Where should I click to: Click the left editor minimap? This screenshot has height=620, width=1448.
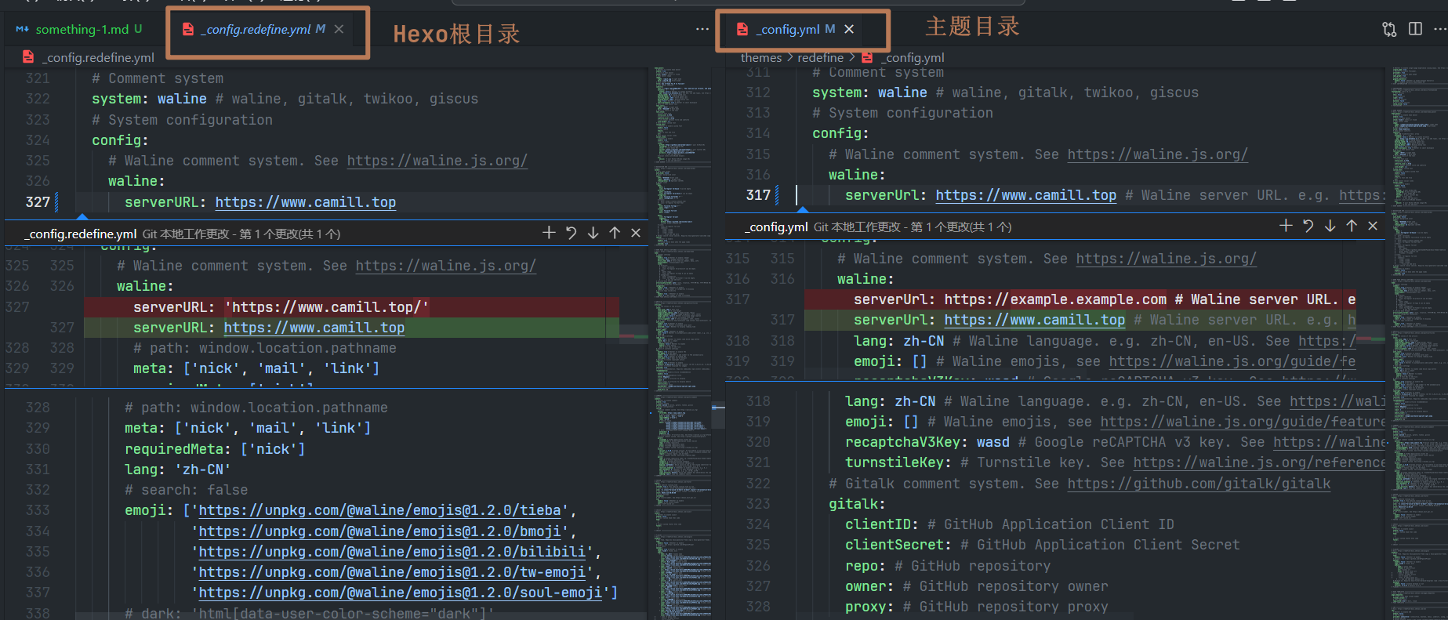pyautogui.click(x=682, y=314)
